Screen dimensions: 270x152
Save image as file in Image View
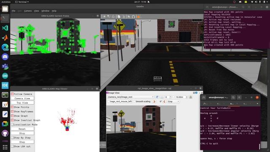tap(191, 97)
